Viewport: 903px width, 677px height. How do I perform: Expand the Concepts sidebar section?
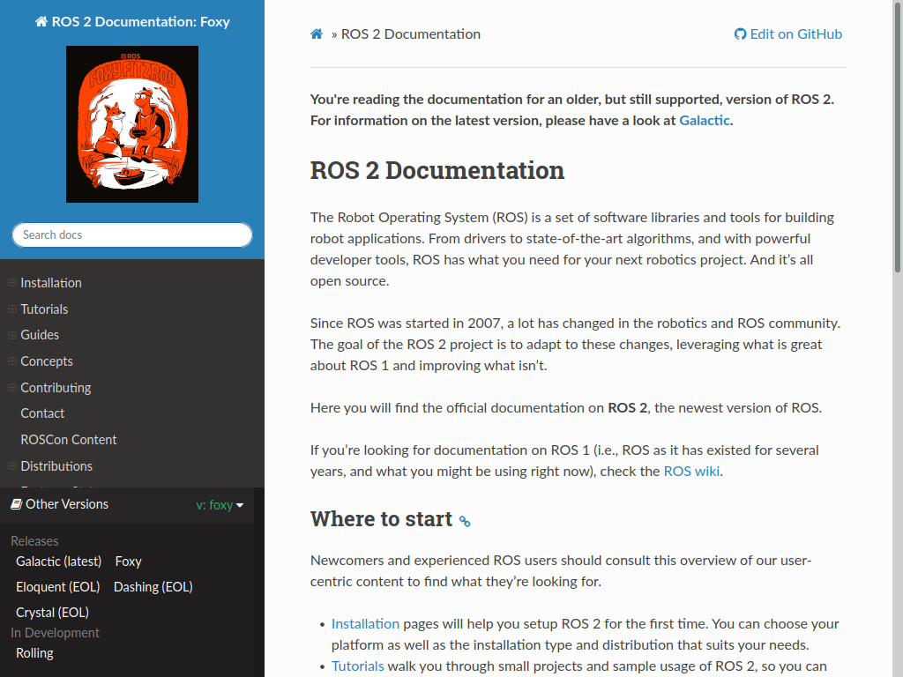click(x=12, y=361)
